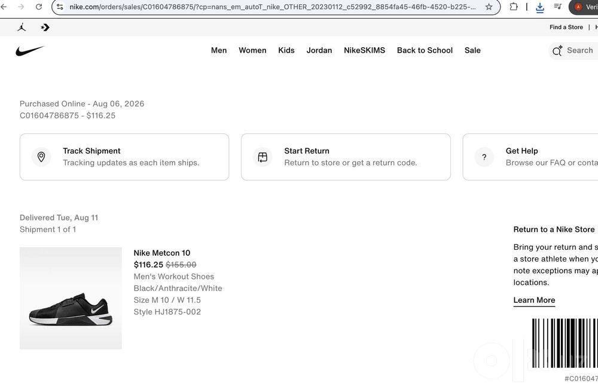598x390 pixels.
Task: Open the Sale menu
Action: [x=472, y=50]
